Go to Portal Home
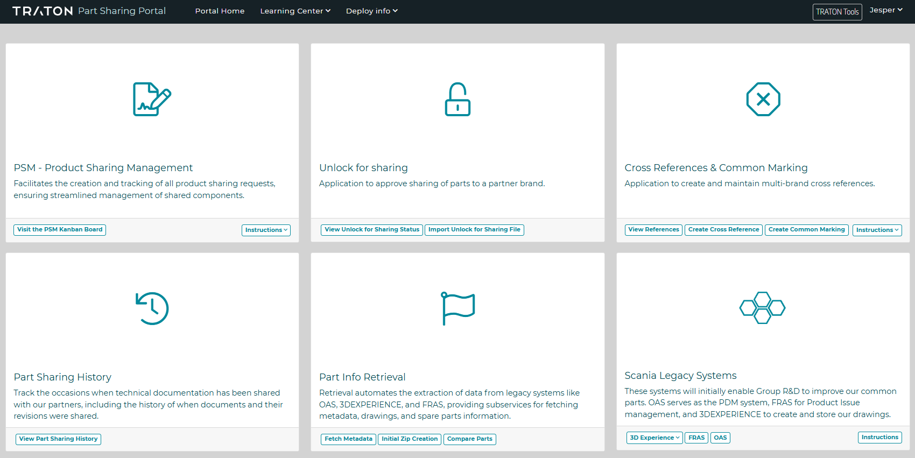915x458 pixels. tap(220, 11)
